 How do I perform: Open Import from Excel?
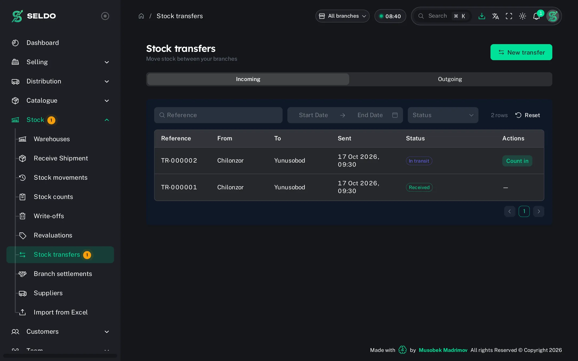tap(60, 312)
